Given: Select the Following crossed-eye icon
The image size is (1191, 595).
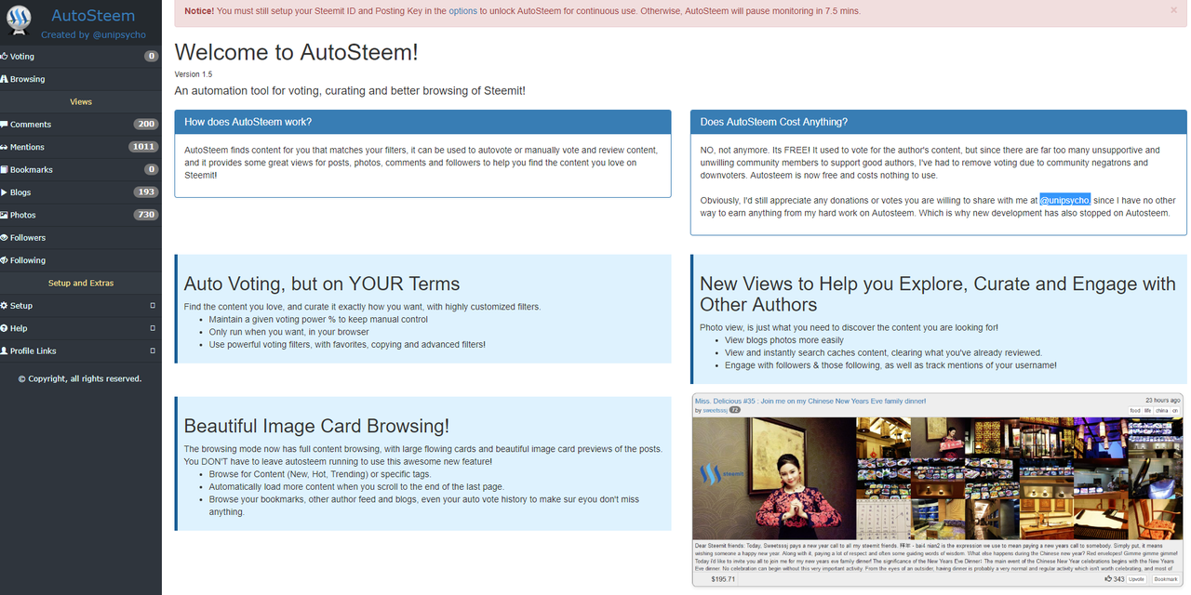Looking at the screenshot, I should coord(5,260).
